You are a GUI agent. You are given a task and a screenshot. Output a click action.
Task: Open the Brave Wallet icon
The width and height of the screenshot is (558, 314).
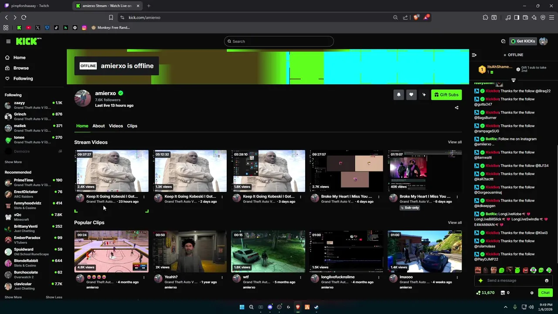525,17
